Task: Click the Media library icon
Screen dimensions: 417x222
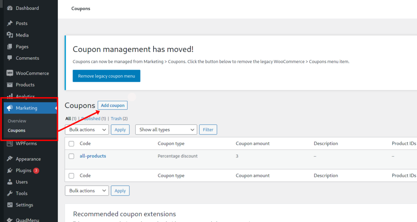Action: tap(10, 35)
